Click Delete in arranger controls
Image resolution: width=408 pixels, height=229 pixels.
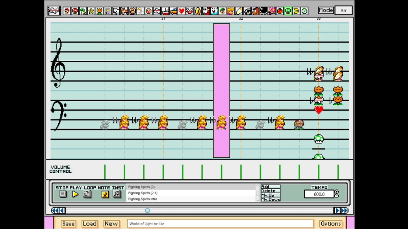(x=270, y=191)
